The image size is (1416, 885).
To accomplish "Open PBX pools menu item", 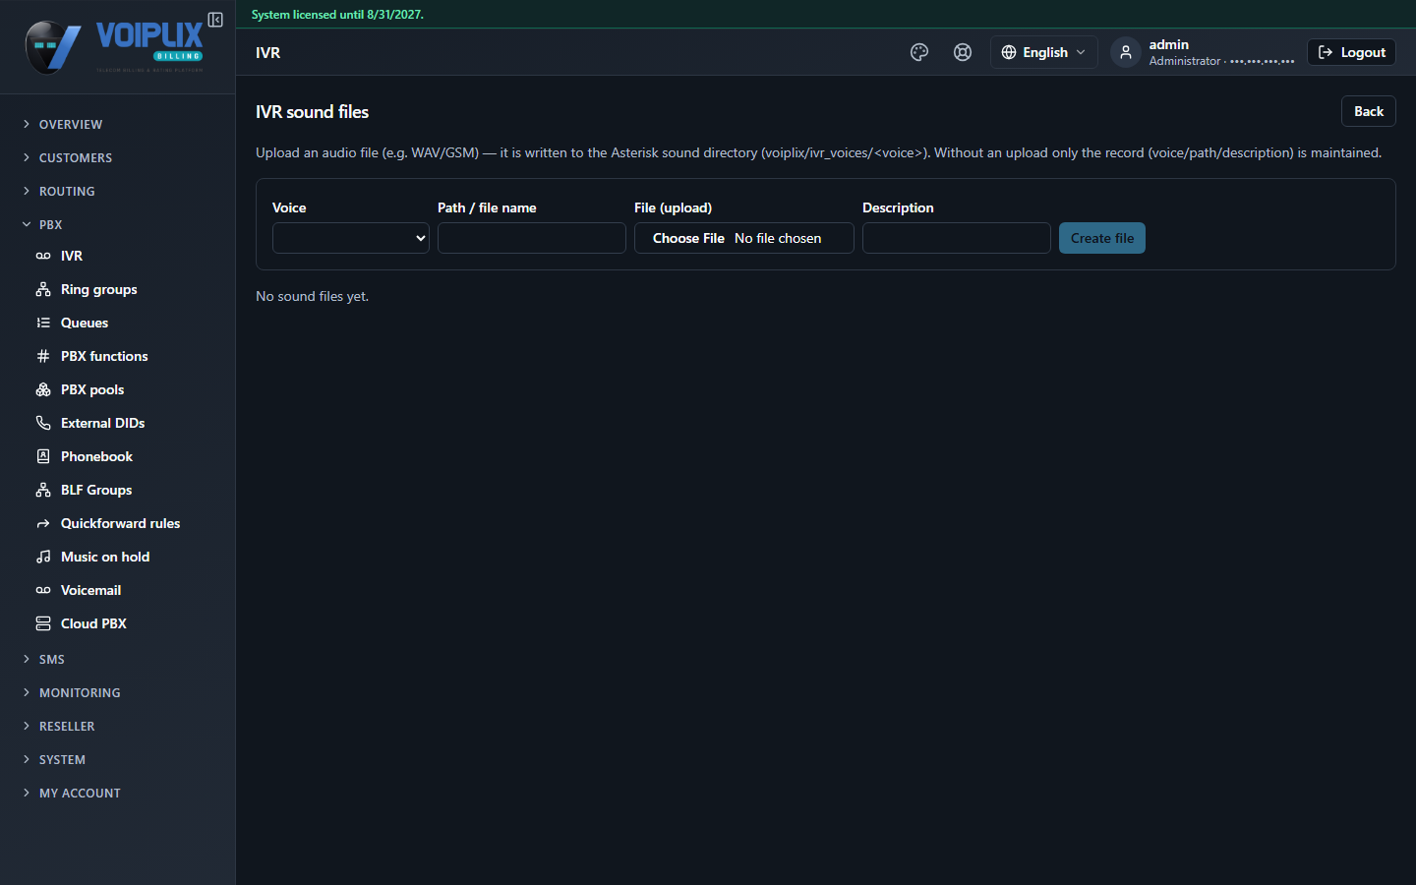I will [x=124, y=389].
